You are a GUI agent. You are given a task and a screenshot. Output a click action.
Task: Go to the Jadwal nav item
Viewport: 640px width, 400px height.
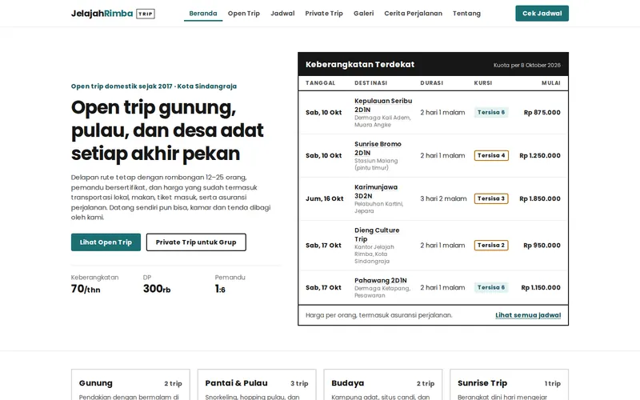click(282, 14)
